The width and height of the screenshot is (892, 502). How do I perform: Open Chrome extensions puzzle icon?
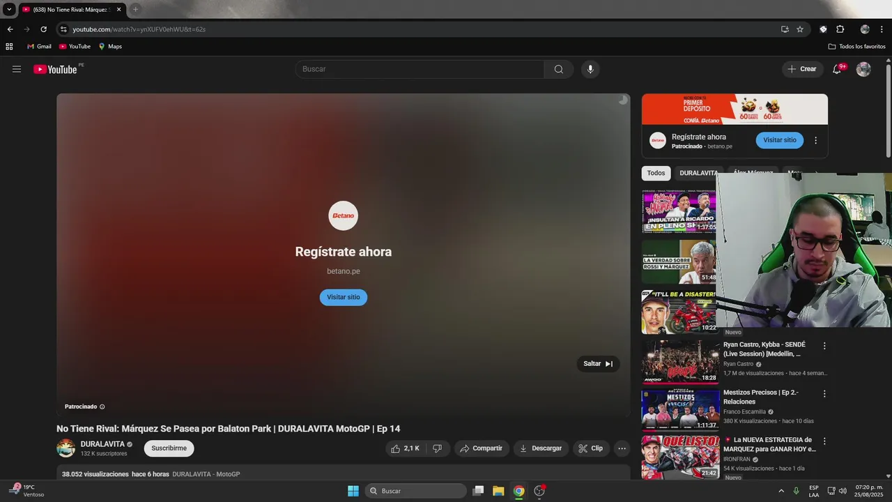840,29
